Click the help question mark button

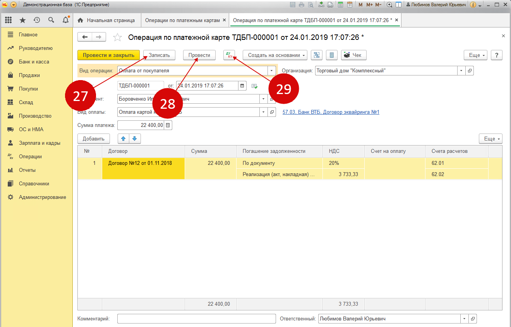pos(497,55)
